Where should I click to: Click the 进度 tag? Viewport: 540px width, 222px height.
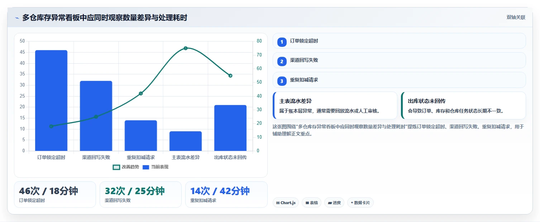(x=334, y=203)
